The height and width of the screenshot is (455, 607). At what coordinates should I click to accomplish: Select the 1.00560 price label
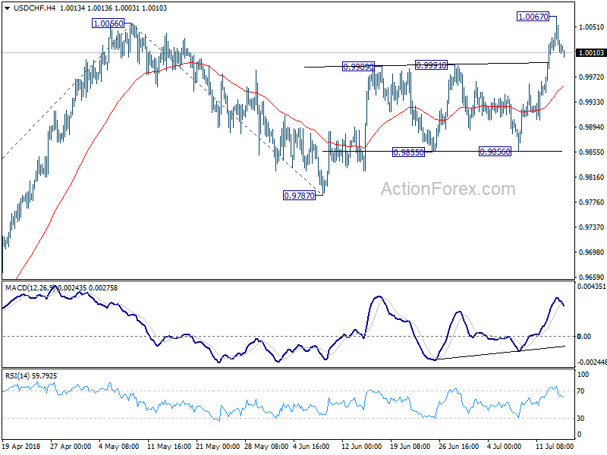coord(109,24)
